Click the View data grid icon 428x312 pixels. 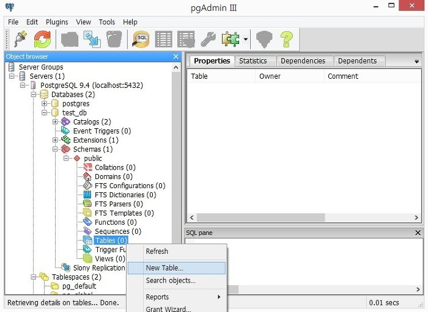pos(163,39)
